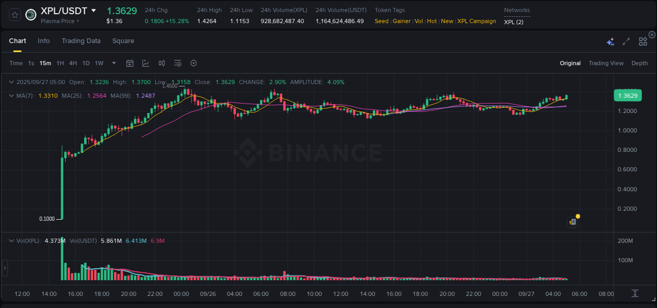This screenshot has width=657, height=308.
Task: Open the widgets grid icon
Action: pyautogui.click(x=643, y=41)
